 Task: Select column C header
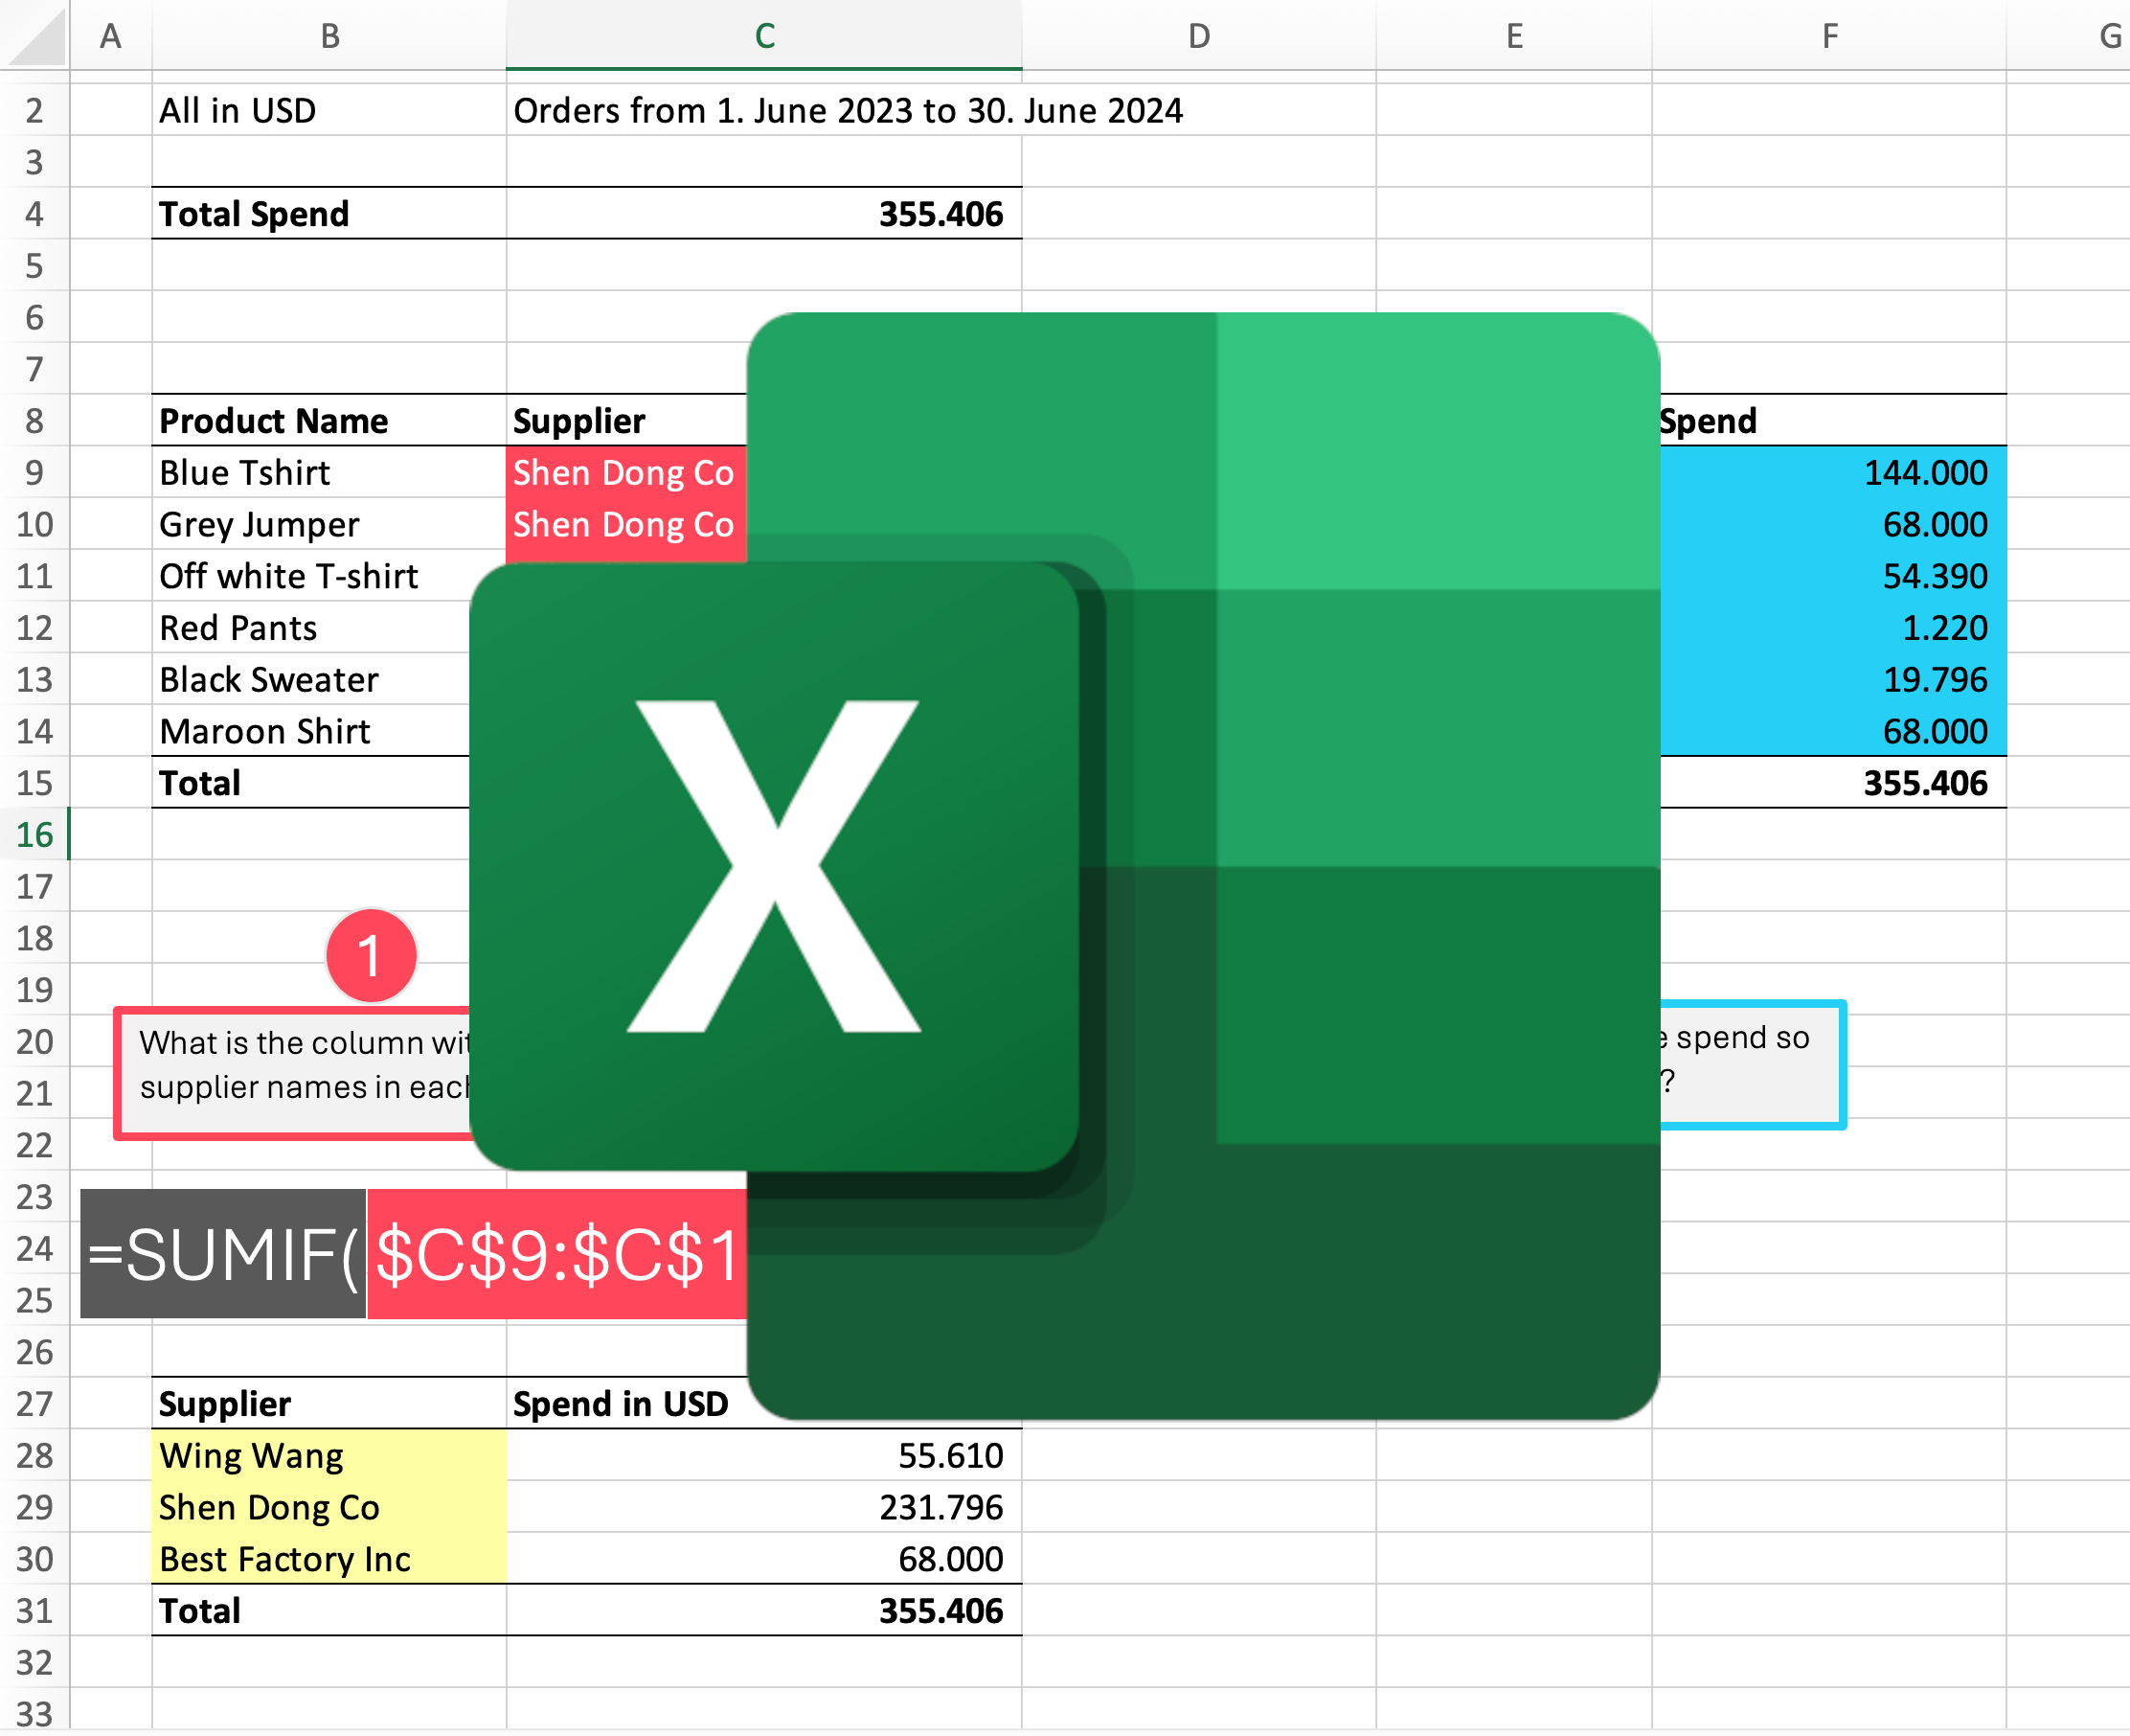click(763, 35)
